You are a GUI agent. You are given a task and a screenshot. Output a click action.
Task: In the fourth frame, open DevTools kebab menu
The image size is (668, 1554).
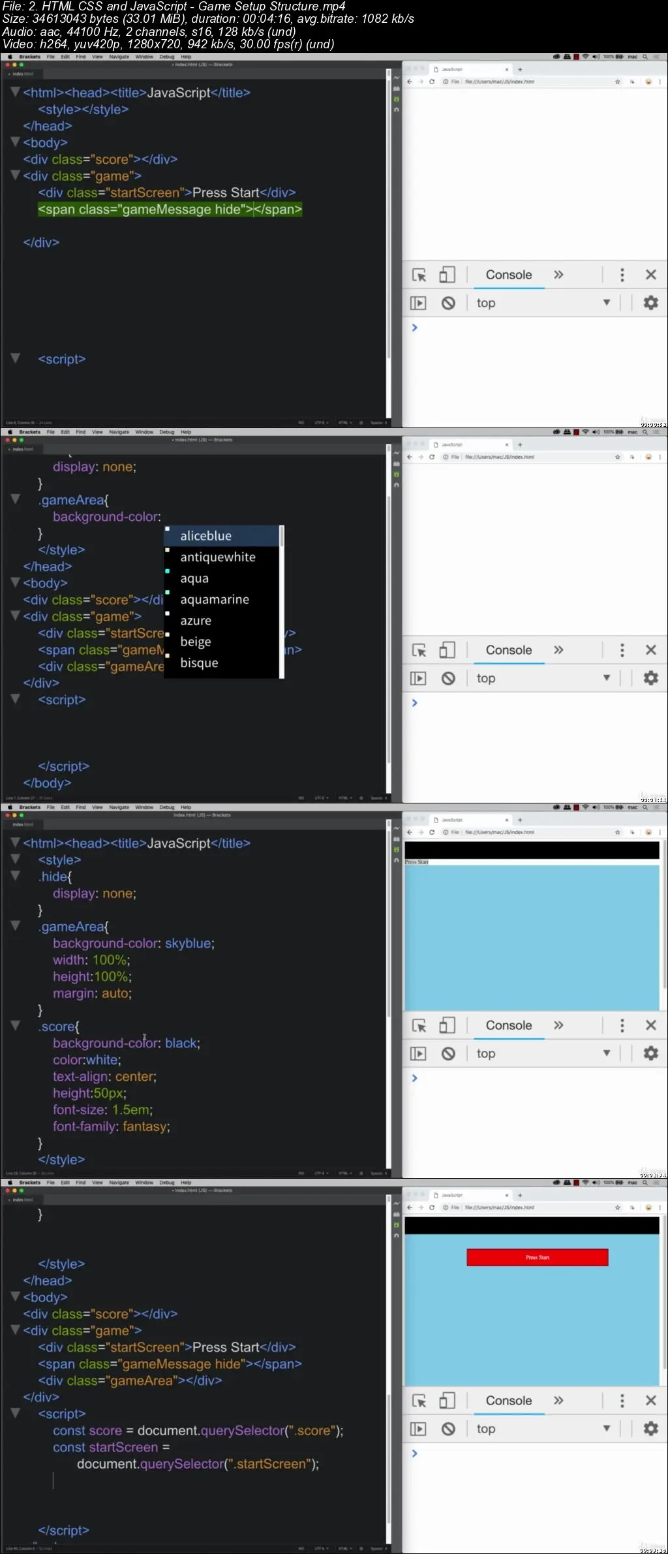coord(622,1401)
